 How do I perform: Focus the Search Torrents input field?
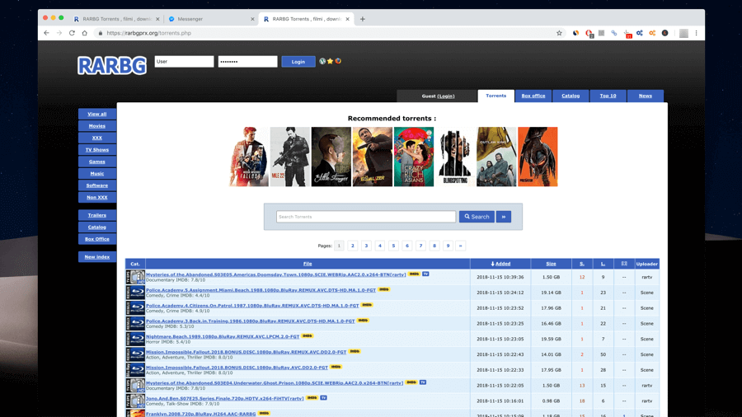click(365, 217)
